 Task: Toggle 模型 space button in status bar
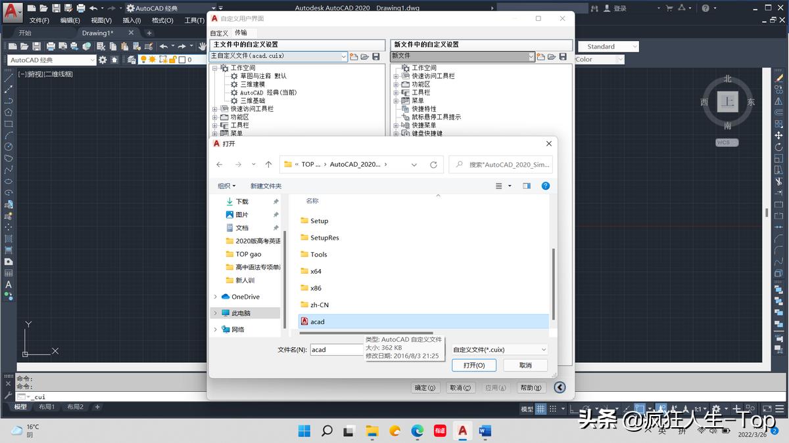pos(527,409)
